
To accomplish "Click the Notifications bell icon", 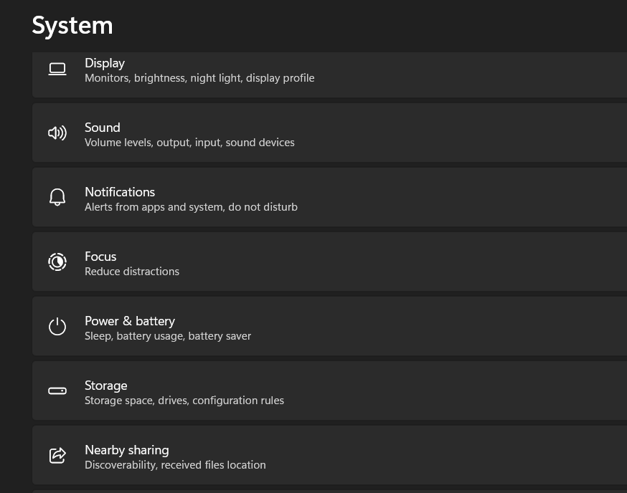I will point(57,197).
